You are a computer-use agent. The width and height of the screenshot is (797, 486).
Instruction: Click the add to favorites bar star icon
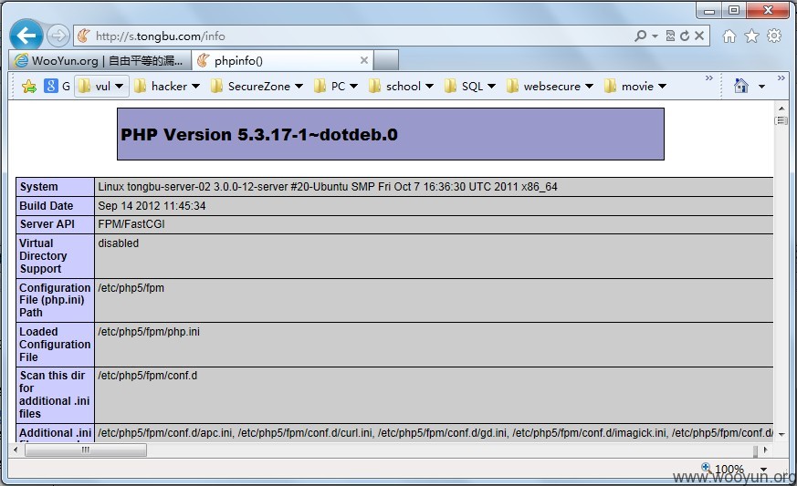(x=29, y=87)
